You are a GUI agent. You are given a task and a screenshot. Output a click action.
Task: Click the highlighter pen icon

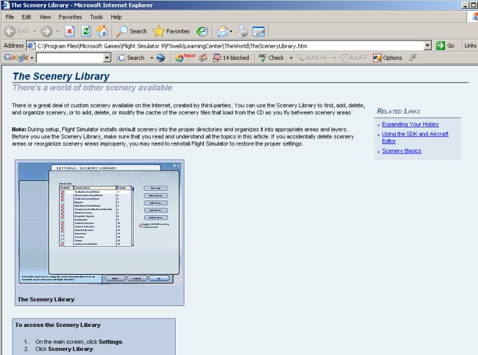[x=412, y=57]
